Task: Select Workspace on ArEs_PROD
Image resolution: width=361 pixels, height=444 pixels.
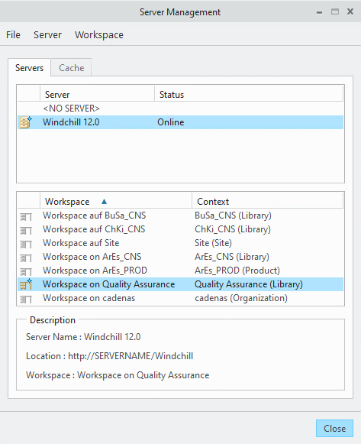Action: (95, 271)
